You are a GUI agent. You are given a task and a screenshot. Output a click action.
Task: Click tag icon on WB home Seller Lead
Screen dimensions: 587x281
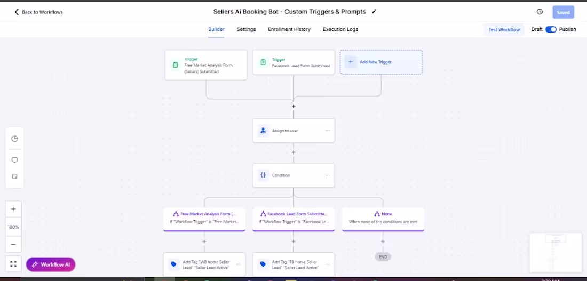pos(173,264)
